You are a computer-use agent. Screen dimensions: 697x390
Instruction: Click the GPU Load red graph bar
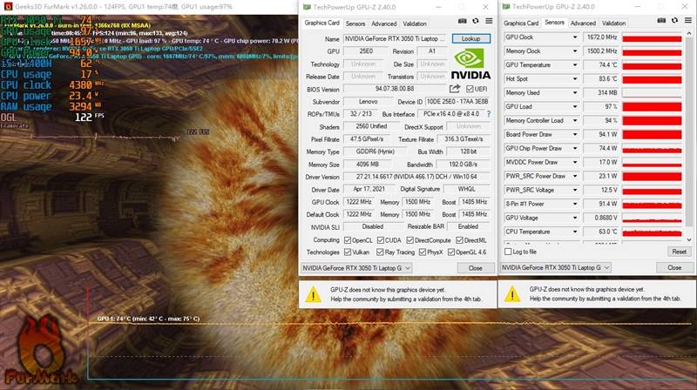[x=652, y=107]
